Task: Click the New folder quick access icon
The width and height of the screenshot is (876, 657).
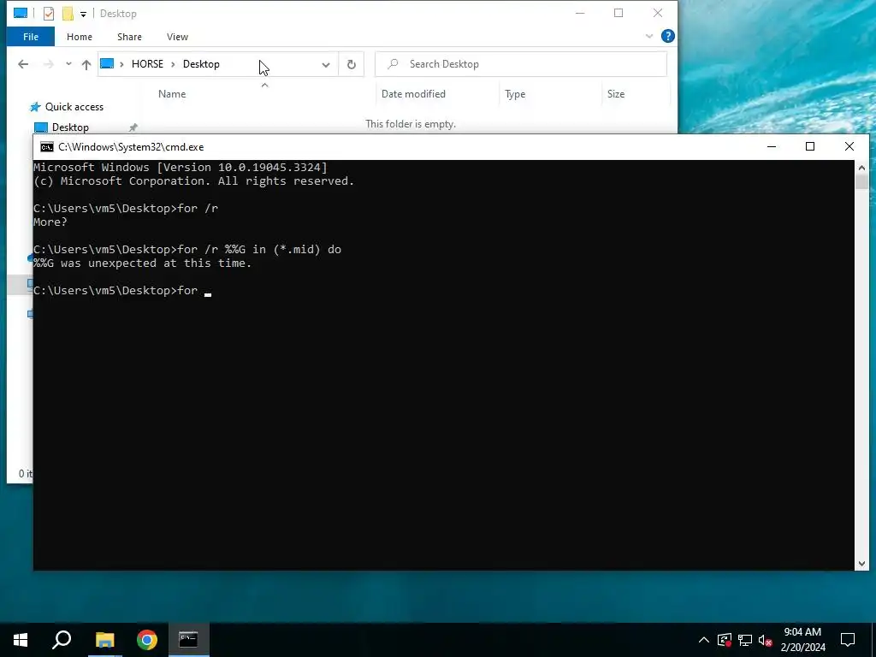Action: coord(68,14)
